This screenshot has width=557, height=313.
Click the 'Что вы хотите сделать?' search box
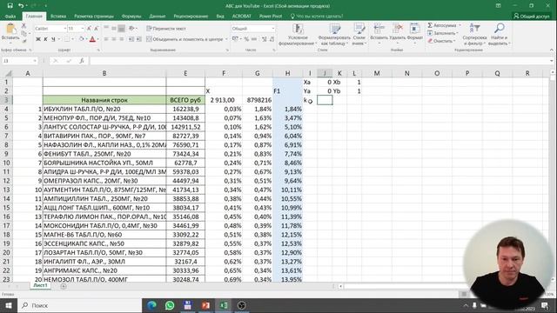coord(317,16)
